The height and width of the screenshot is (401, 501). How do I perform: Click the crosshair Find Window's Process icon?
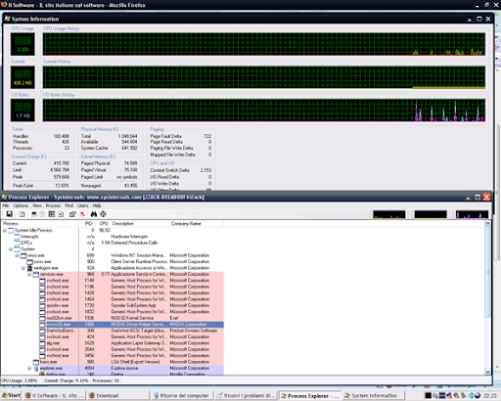(103, 214)
